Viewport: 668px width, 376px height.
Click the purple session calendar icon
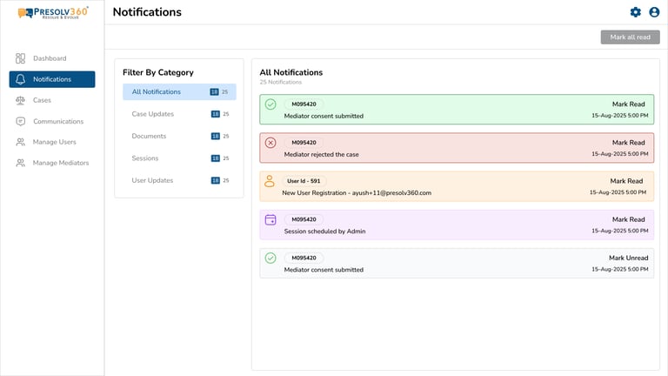point(271,220)
